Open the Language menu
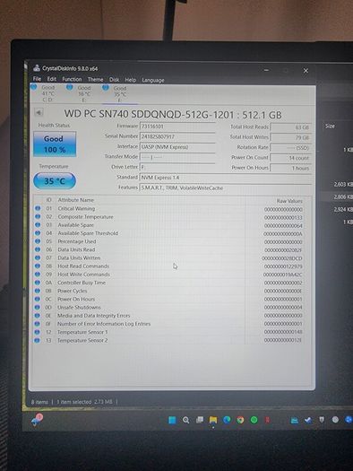 coord(153,81)
